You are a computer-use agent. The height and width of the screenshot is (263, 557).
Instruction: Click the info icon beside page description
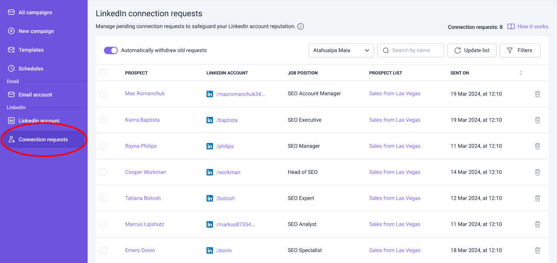click(300, 26)
